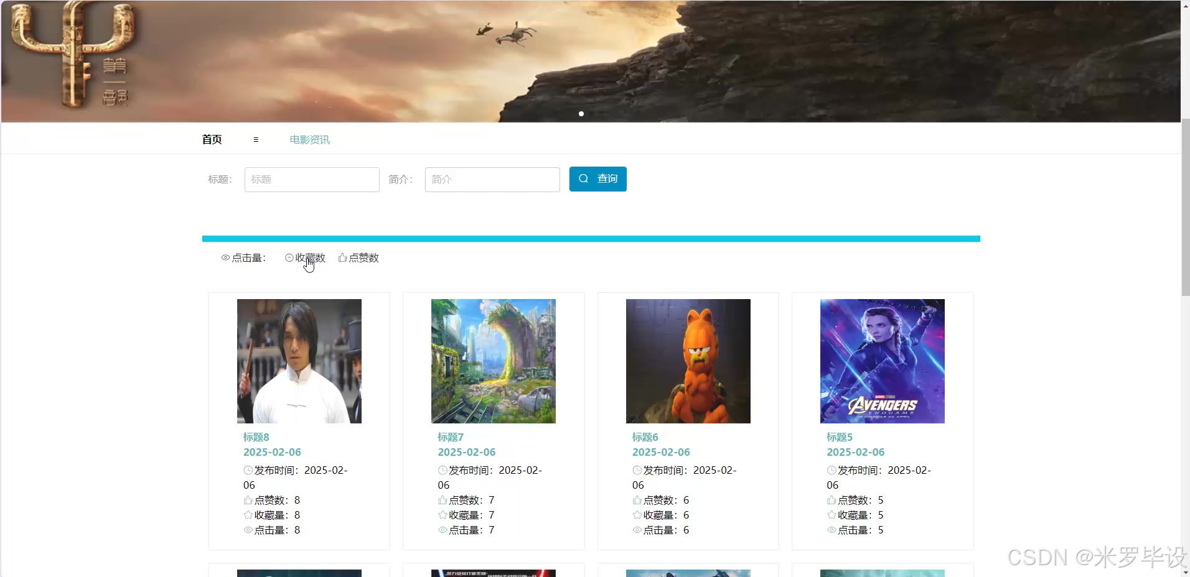Click the 2025-02-06 date under 标题5
This screenshot has width=1190, height=577.
(x=855, y=452)
